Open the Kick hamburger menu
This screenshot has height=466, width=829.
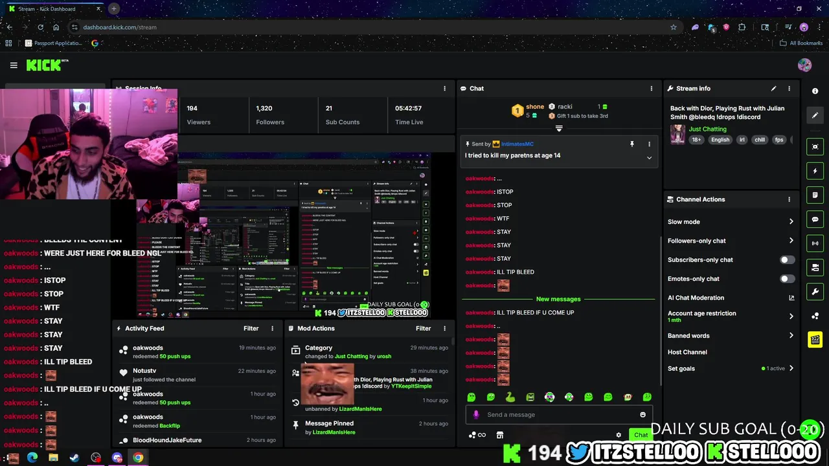(x=14, y=65)
